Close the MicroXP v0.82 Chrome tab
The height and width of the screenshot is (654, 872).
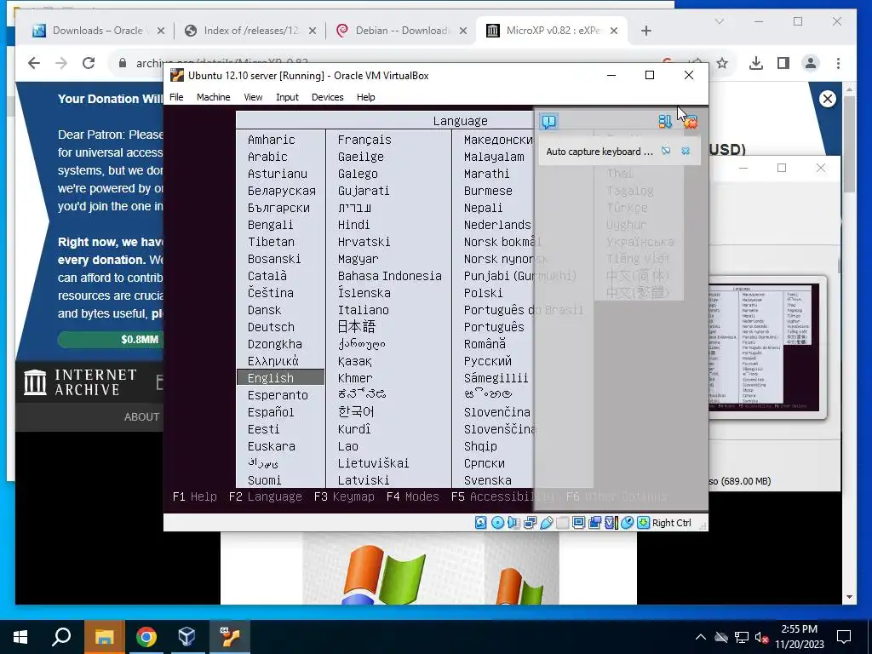pos(614,31)
